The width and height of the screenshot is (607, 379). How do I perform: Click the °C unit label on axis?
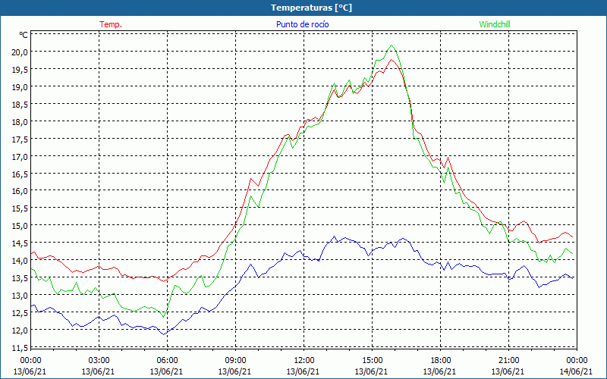click(x=24, y=35)
